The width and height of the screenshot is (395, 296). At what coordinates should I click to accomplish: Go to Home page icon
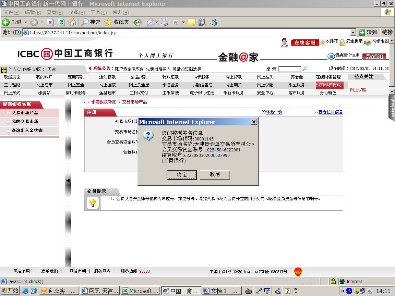(72, 22)
